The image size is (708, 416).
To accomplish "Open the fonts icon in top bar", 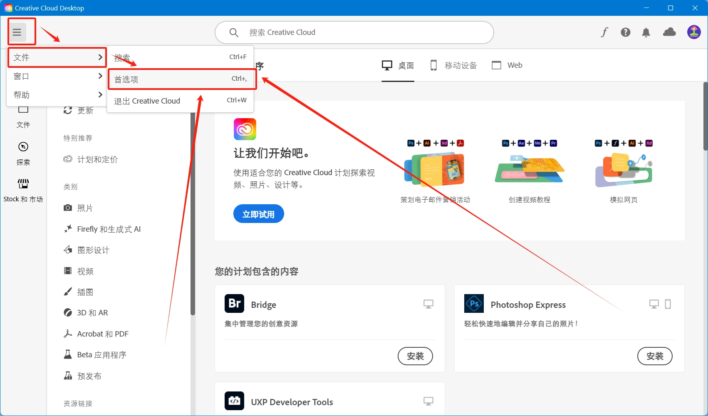I will click(604, 32).
